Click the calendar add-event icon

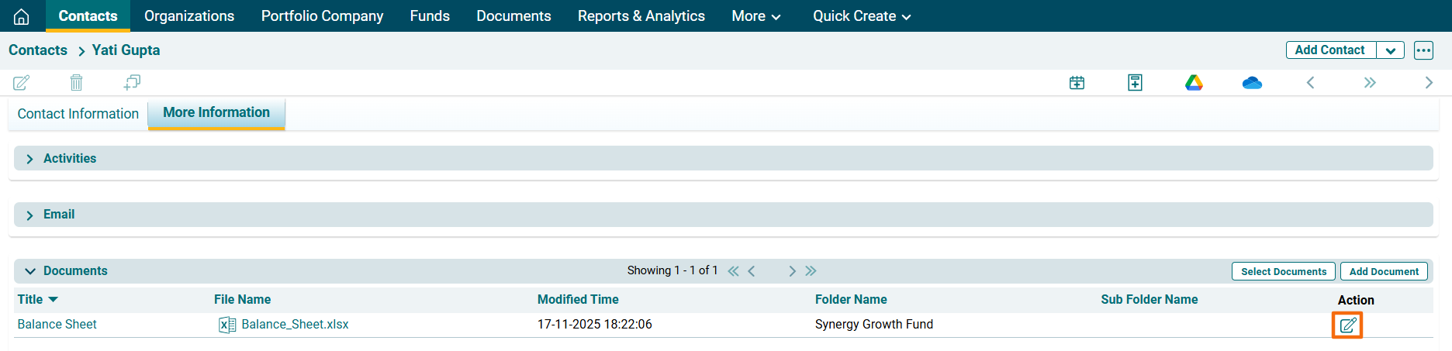(1077, 82)
